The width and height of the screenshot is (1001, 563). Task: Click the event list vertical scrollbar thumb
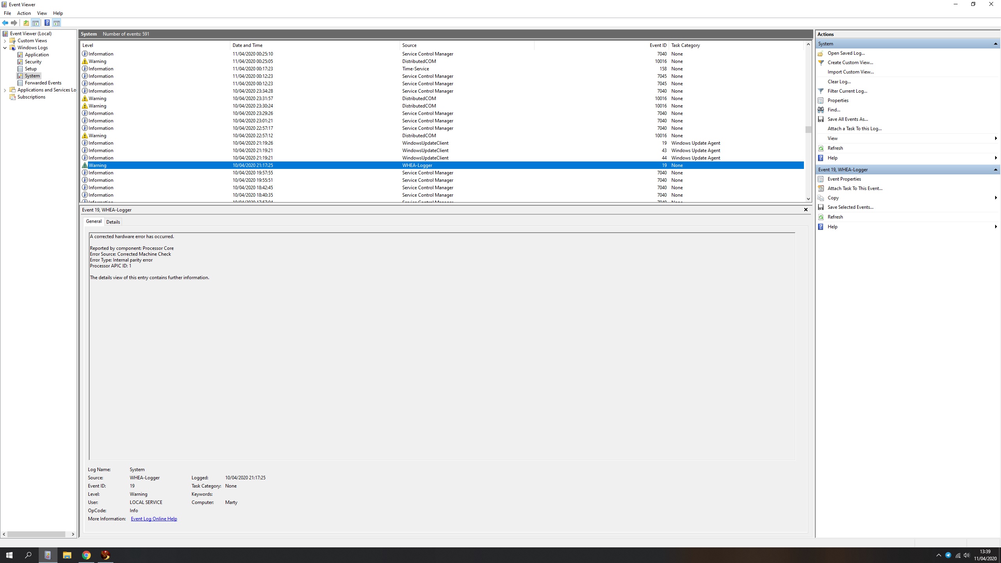808,129
